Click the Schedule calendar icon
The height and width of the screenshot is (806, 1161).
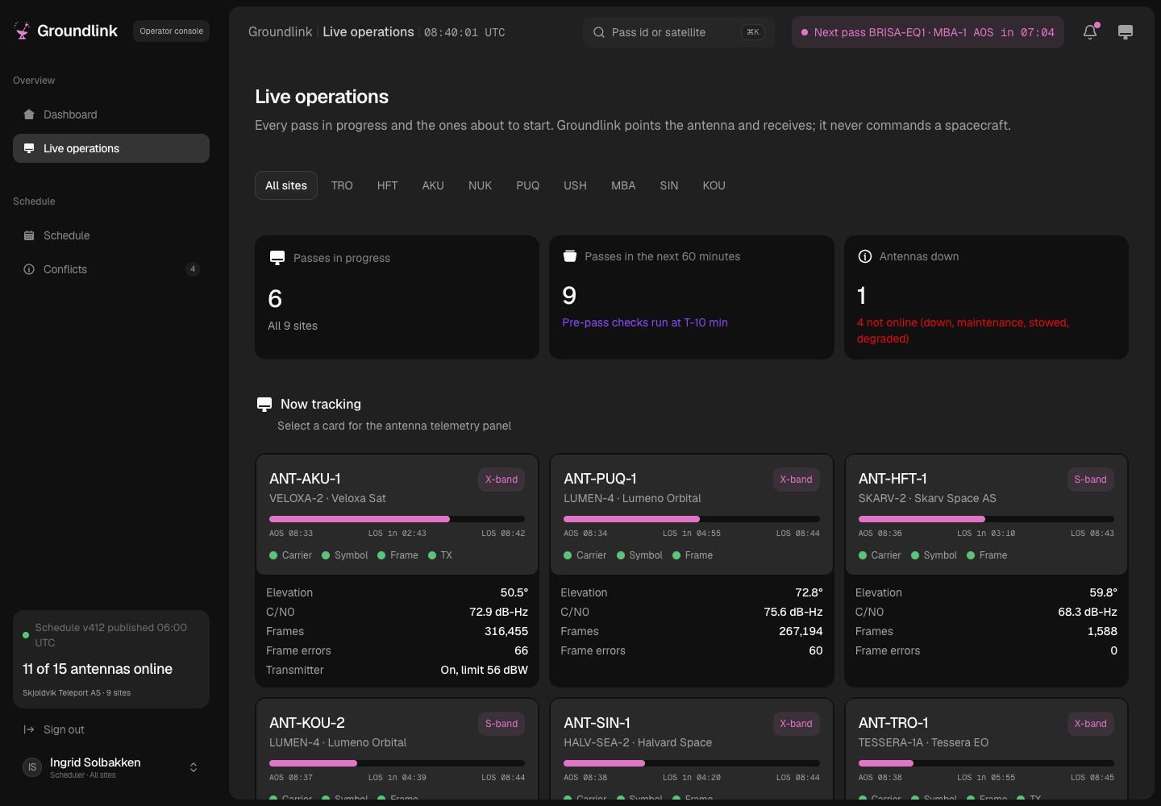pos(29,235)
